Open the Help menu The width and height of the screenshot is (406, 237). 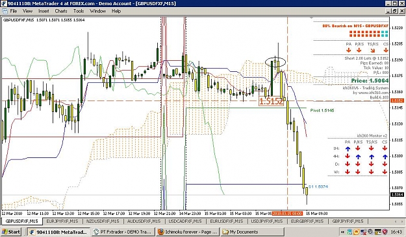point(116,11)
